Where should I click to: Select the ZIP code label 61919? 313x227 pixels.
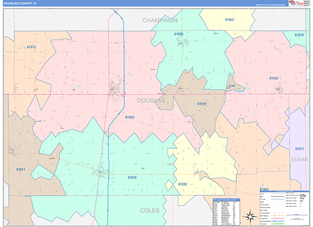(x=201, y=104)
